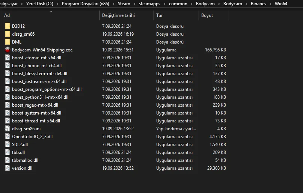Navigate to Program Dosyaları (x86) breadcrumb
Viewport: 303px width, 193px height.
click(85, 4)
